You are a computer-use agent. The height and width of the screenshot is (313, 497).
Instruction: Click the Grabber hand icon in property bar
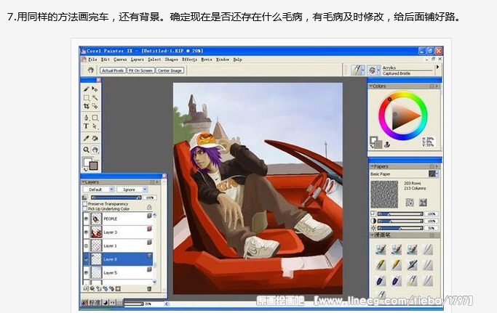coord(91,70)
